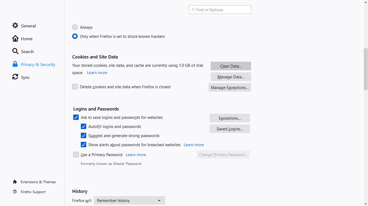
Task: Click the Privacy & Security lock icon
Action: [15, 64]
